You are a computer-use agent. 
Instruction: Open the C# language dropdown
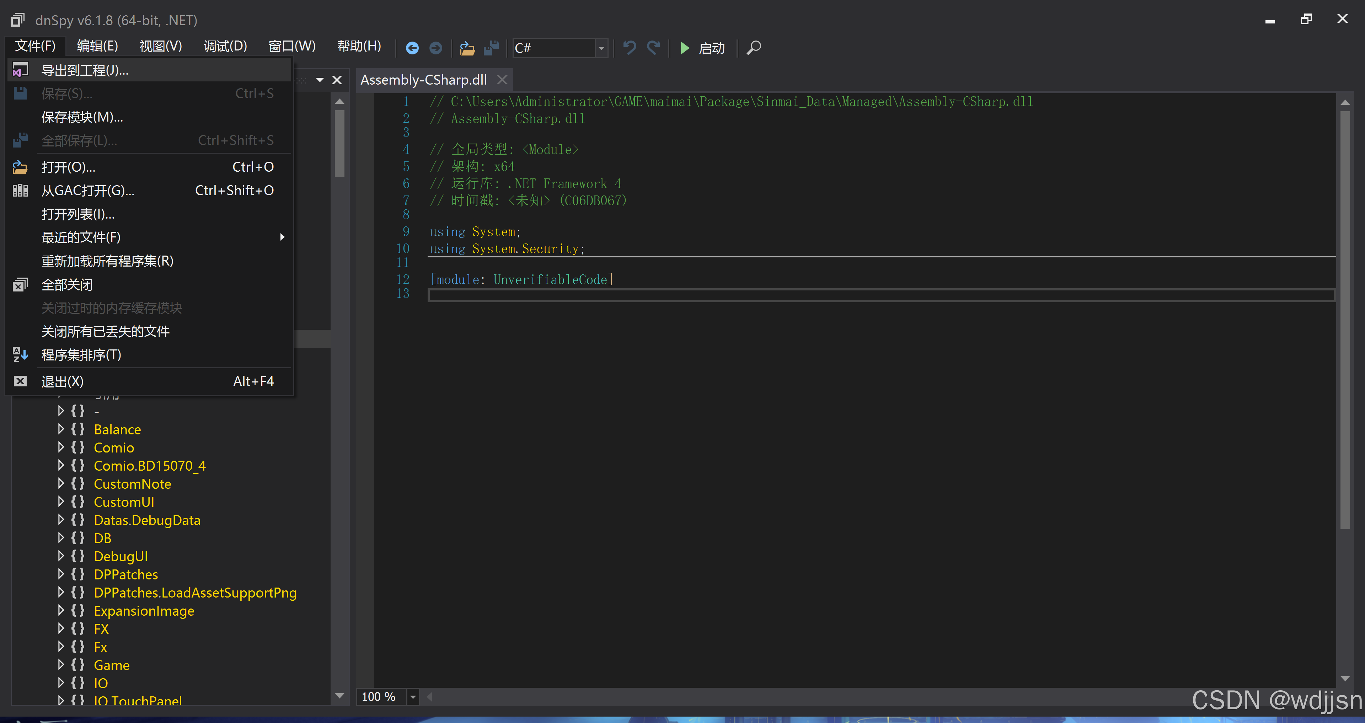tap(601, 48)
